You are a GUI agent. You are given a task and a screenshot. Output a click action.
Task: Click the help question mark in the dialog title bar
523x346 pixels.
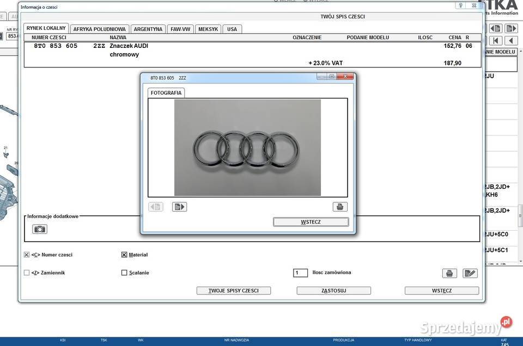tap(461, 5)
